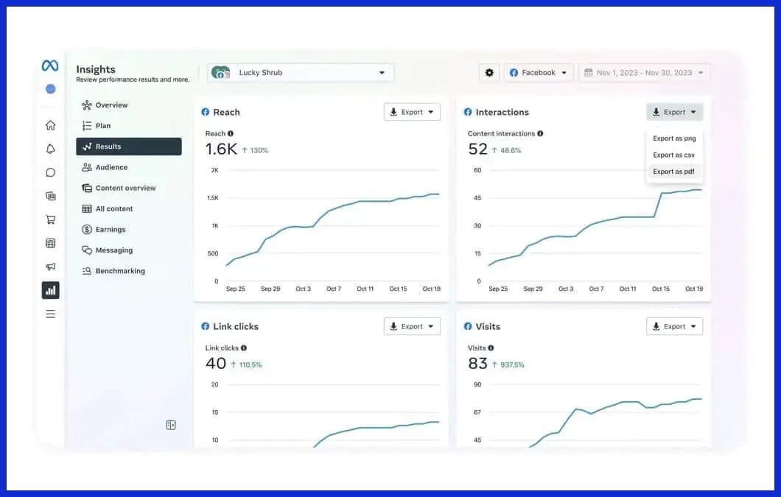Open the Nov 2023 date range picker
This screenshot has width=781, height=497.
645,73
